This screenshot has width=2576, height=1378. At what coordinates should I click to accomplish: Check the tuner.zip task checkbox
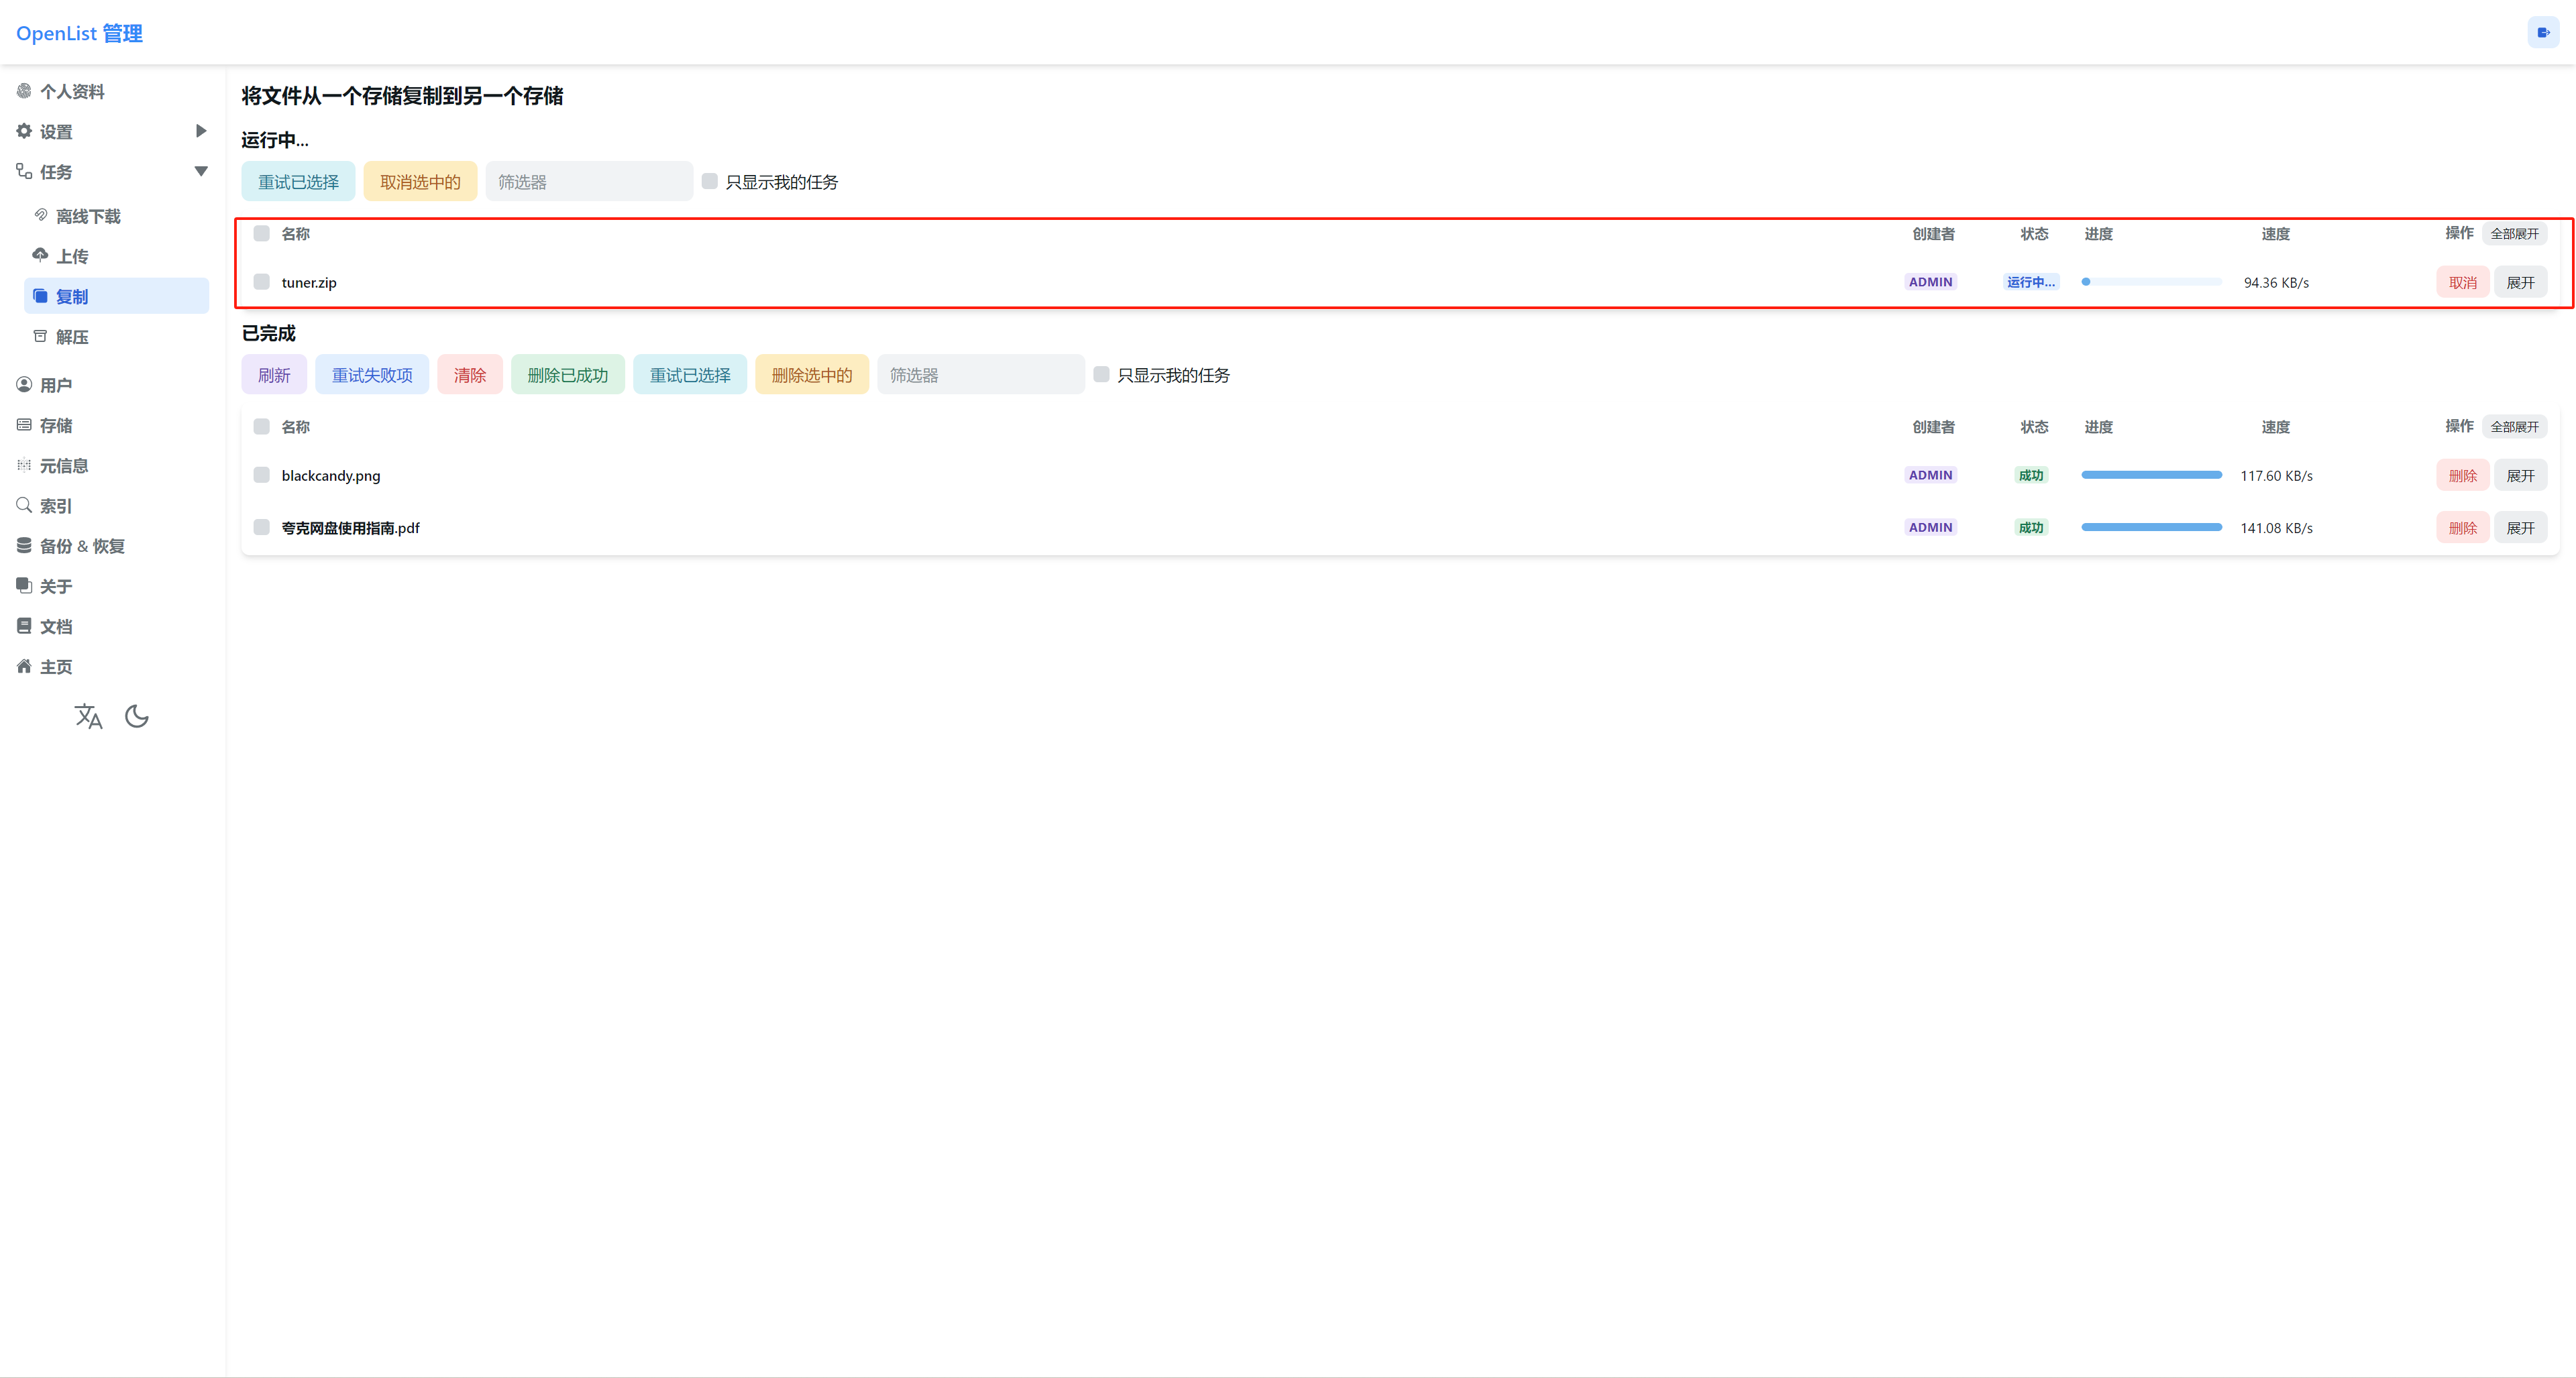click(262, 282)
